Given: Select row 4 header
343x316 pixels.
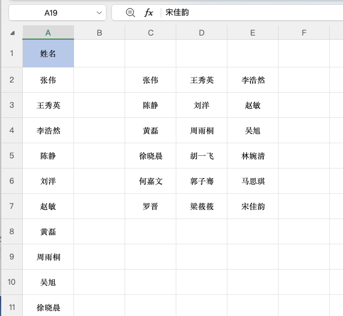Looking at the screenshot, I should [12, 131].
